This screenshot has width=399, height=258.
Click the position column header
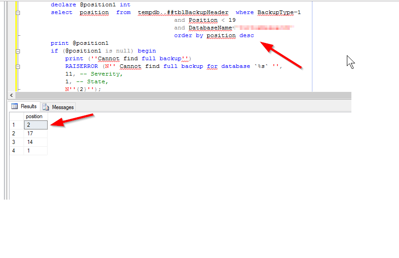[x=34, y=116]
